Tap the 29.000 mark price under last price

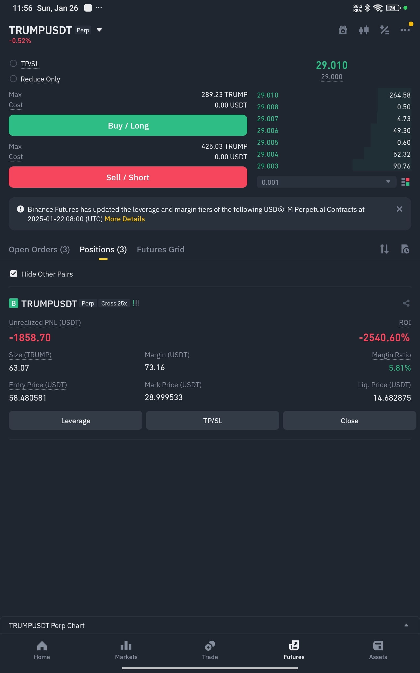(x=332, y=77)
